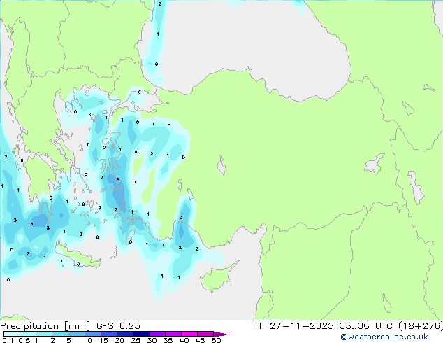The image size is (443, 343).
Task: Select the 5–10 mm legend color
Action: coord(76,334)
